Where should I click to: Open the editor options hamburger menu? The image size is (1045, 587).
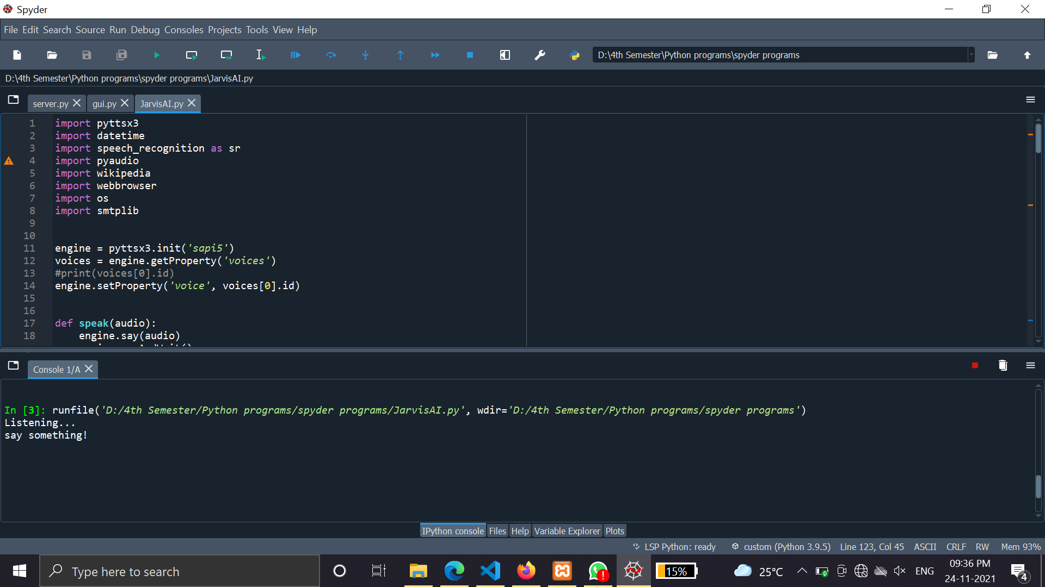click(x=1030, y=100)
